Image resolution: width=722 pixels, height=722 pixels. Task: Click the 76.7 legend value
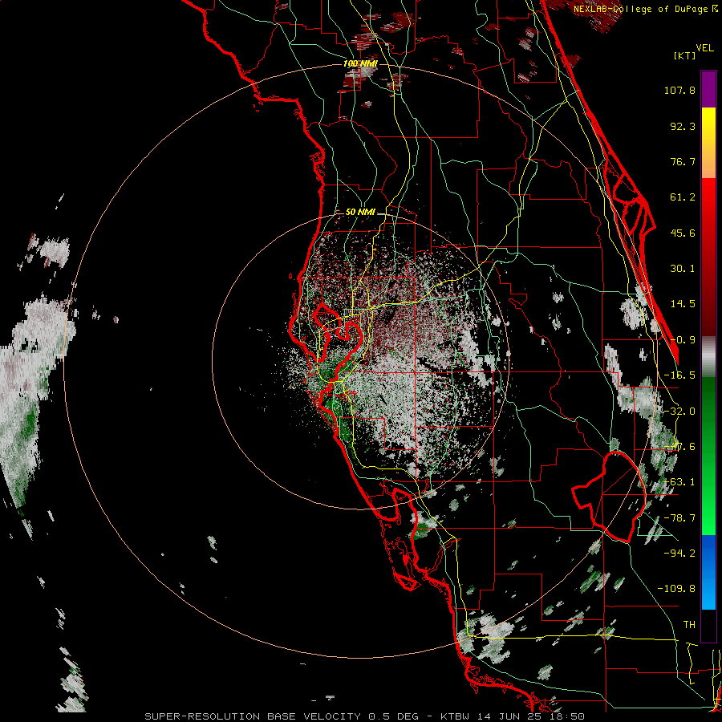tap(683, 161)
